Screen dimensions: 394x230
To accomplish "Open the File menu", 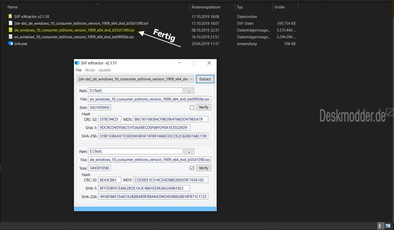I will [x=78, y=70].
